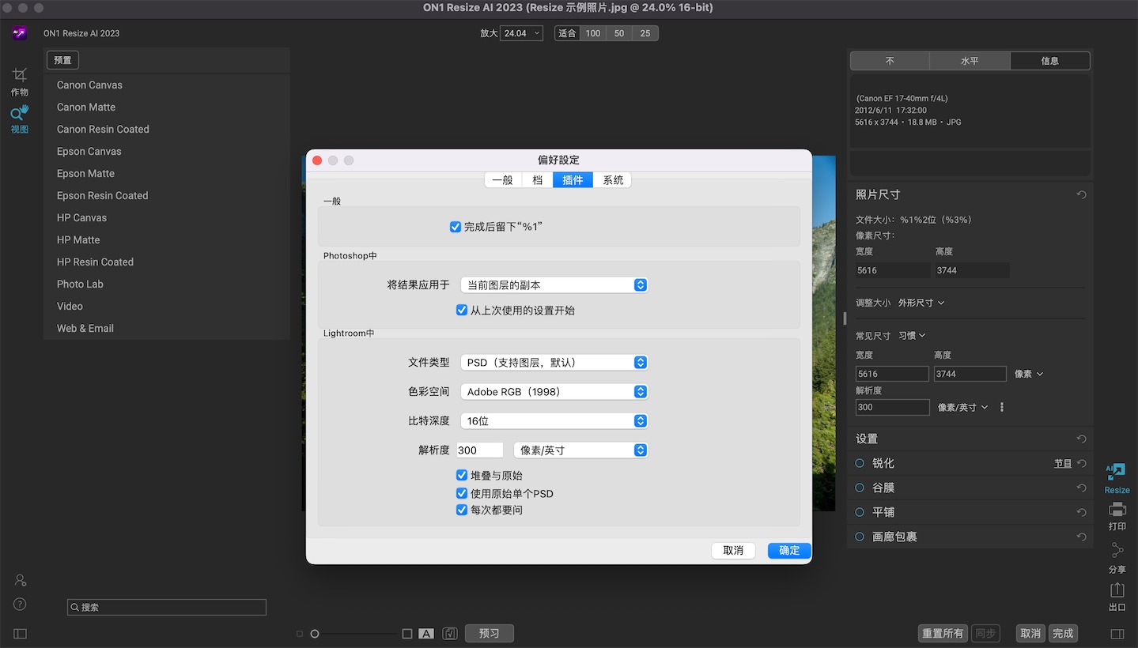
Task: Toggle 完成后留下“%1” checkbox
Action: 456,227
